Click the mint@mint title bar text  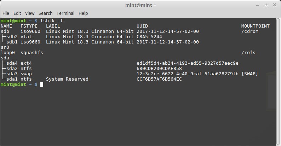[140, 5]
